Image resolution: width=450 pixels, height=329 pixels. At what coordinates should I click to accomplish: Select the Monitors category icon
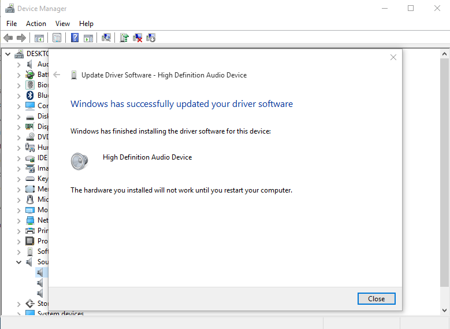click(30, 210)
